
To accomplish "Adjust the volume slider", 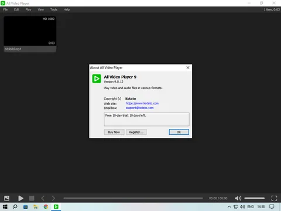I will click(255, 198).
